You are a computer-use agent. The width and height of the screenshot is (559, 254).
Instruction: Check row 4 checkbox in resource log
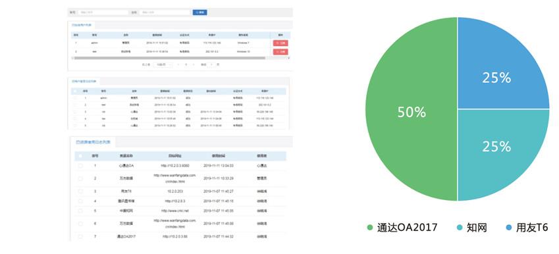pos(80,201)
